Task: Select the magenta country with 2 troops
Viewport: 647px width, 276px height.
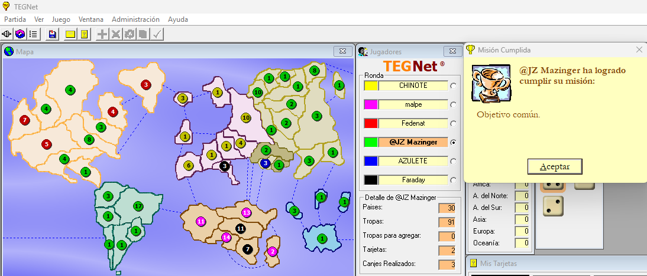Action: pyautogui.click(x=272, y=251)
